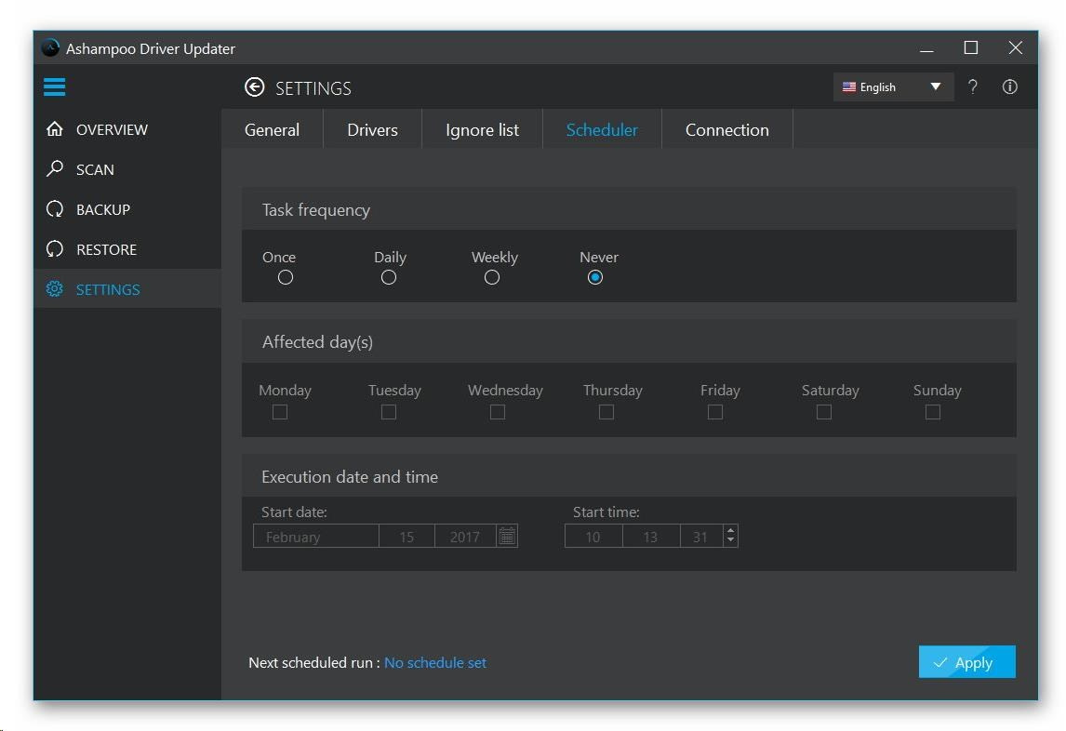Click the back arrow beside SETTINGS
The width and height of the screenshot is (1066, 731).
pyautogui.click(x=254, y=87)
